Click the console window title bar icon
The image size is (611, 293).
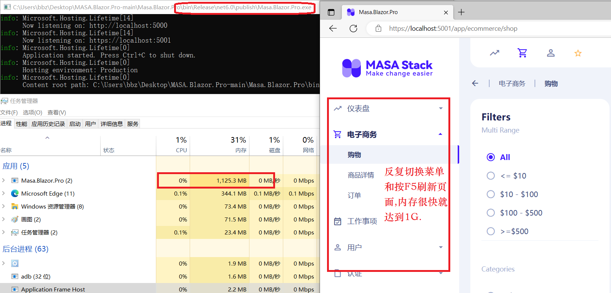pos(7,7)
